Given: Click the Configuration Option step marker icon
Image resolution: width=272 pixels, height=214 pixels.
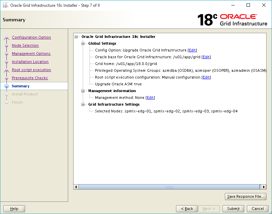Looking at the screenshot, I should click(x=6, y=38).
